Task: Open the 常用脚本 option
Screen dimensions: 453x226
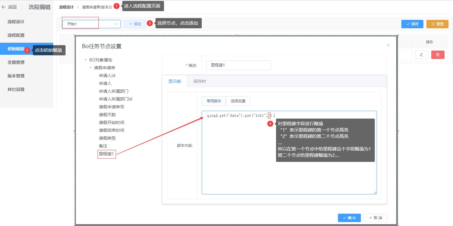Action: (x=214, y=101)
